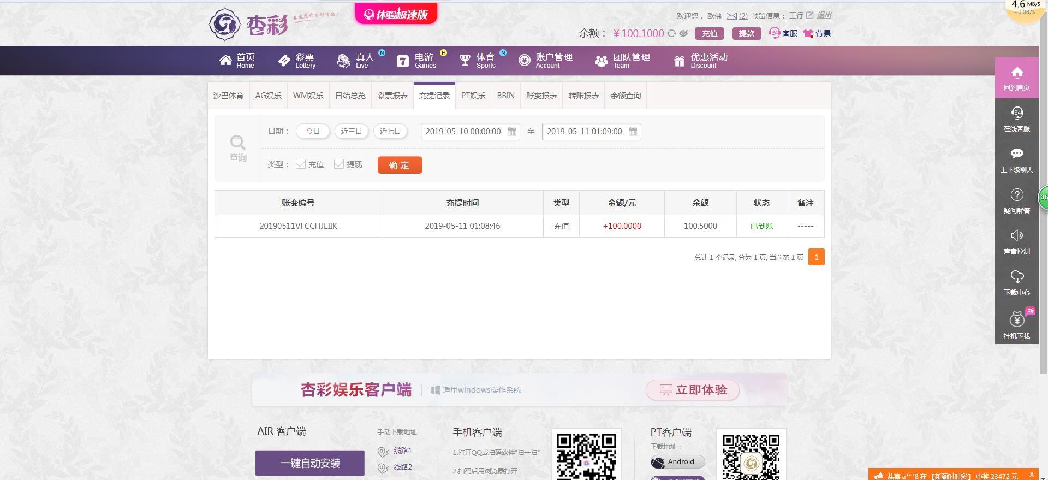Select the 近七日 date filter
Image resolution: width=1048 pixels, height=480 pixels.
pyautogui.click(x=390, y=131)
